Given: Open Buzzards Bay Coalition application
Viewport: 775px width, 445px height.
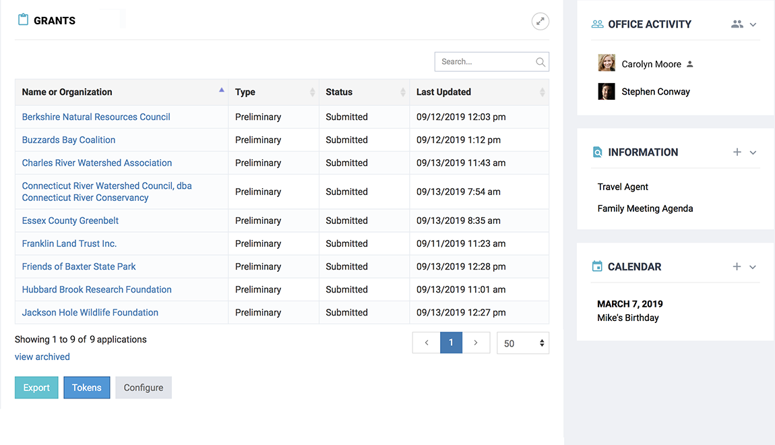Looking at the screenshot, I should tap(69, 140).
